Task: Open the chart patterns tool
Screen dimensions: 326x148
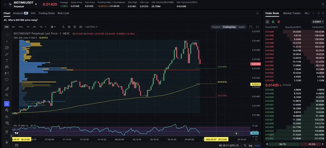Action: pyautogui.click(x=7, y=67)
